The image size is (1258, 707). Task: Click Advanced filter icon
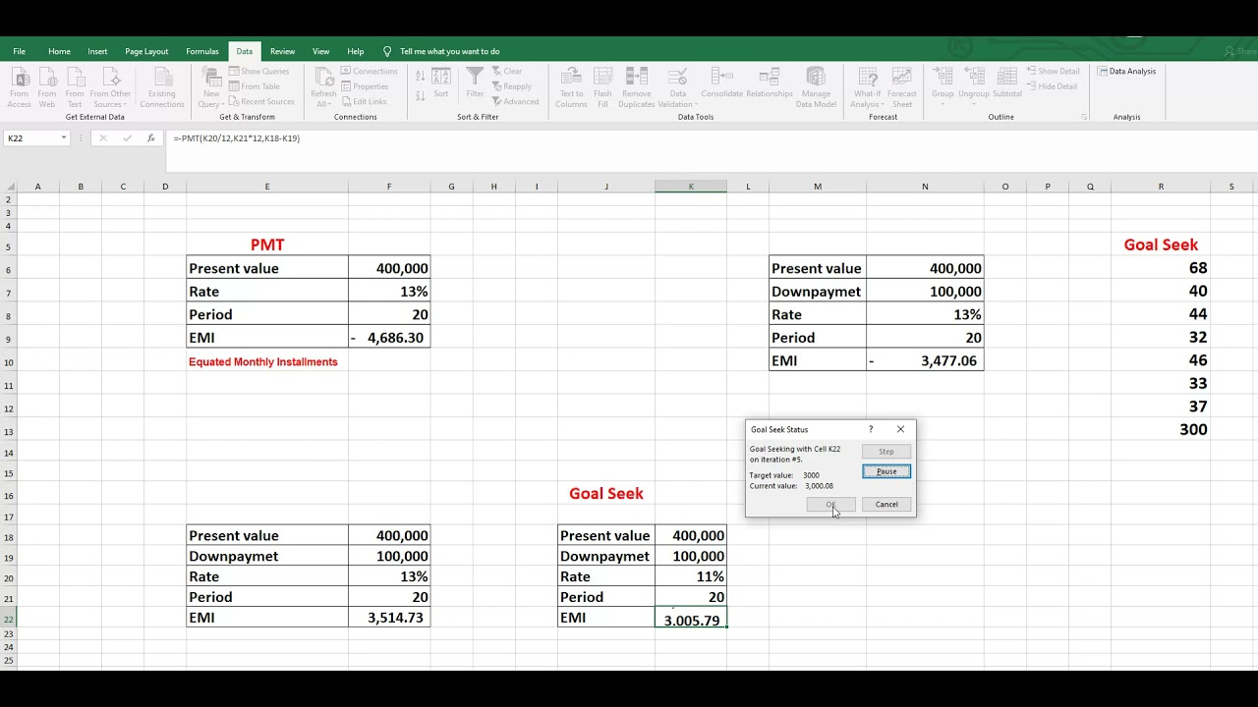point(515,101)
